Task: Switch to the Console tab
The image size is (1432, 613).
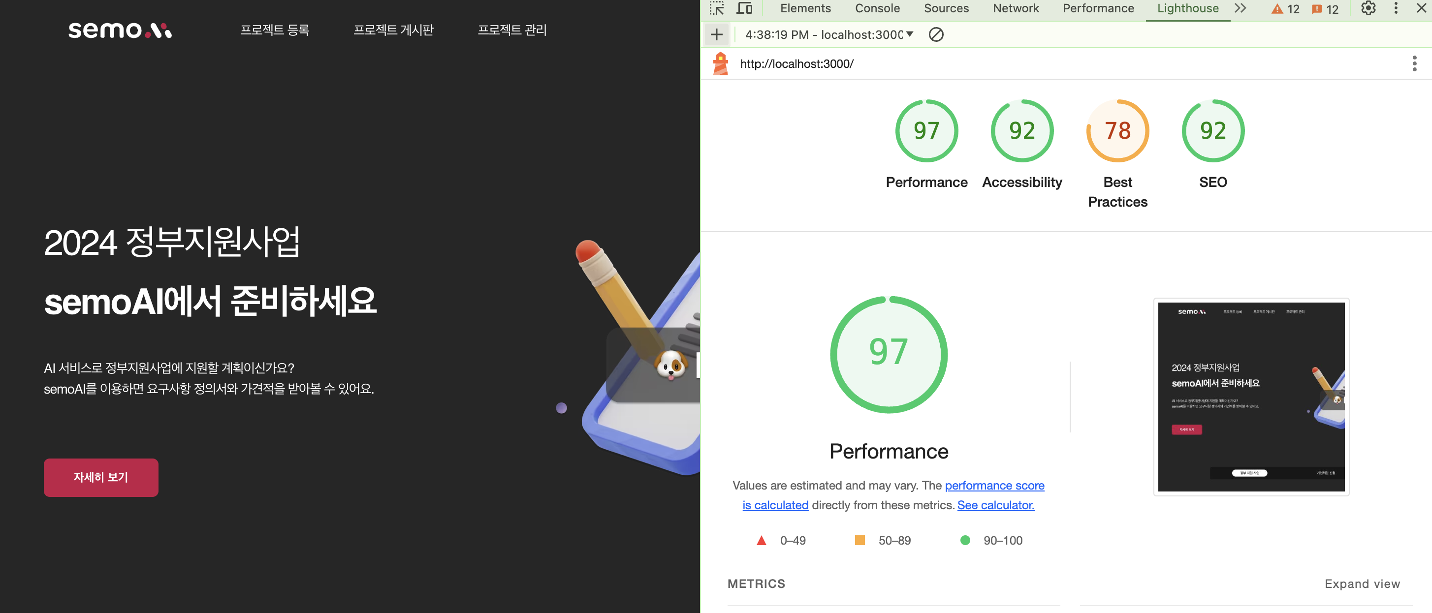Action: coord(877,8)
